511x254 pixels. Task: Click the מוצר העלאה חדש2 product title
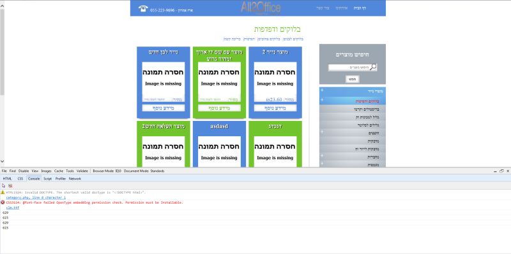point(164,126)
